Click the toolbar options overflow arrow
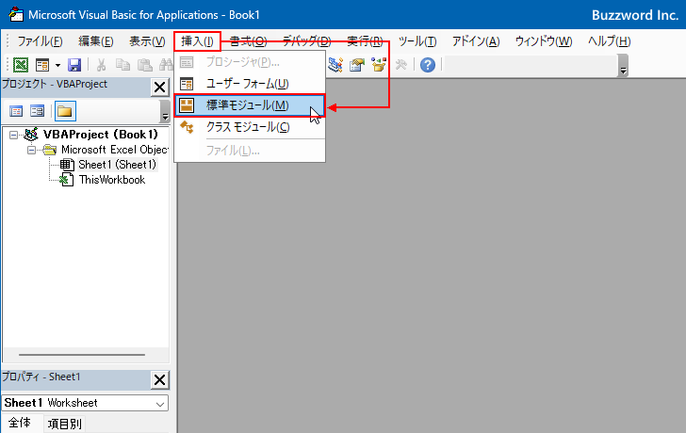The image size is (686, 433). click(x=624, y=66)
